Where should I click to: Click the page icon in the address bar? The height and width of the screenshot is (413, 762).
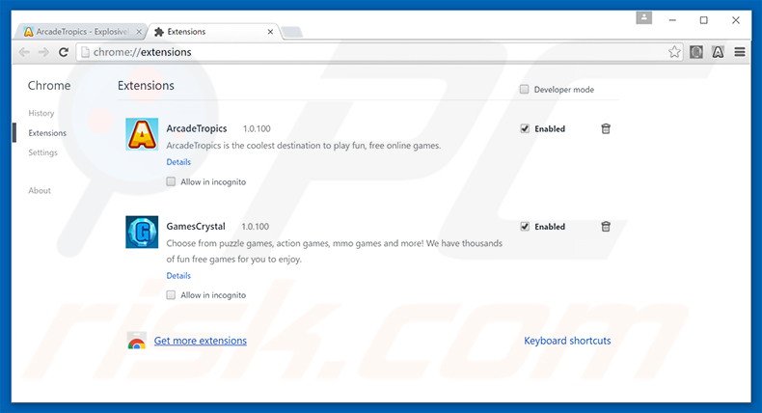click(85, 52)
